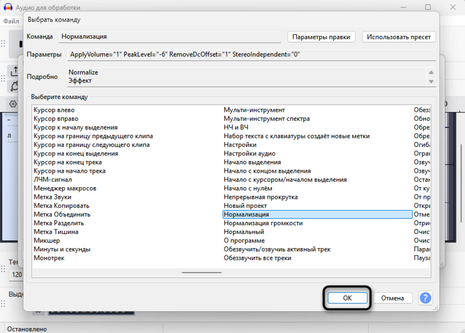Click the highlighted Нормализация row

point(317,215)
